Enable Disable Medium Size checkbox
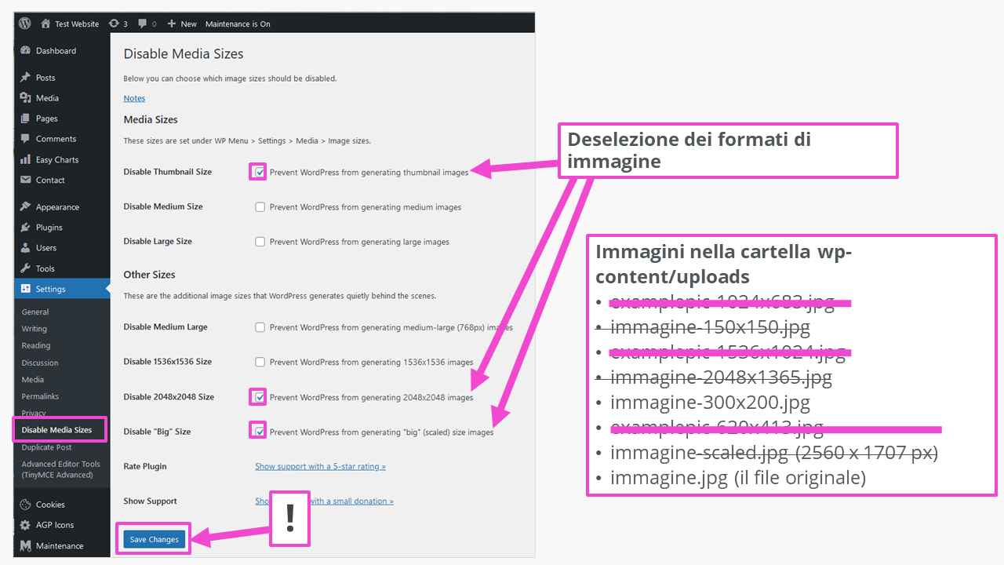 [260, 207]
